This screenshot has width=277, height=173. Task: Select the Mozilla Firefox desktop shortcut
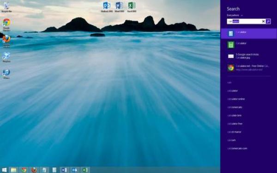(x=6, y=41)
